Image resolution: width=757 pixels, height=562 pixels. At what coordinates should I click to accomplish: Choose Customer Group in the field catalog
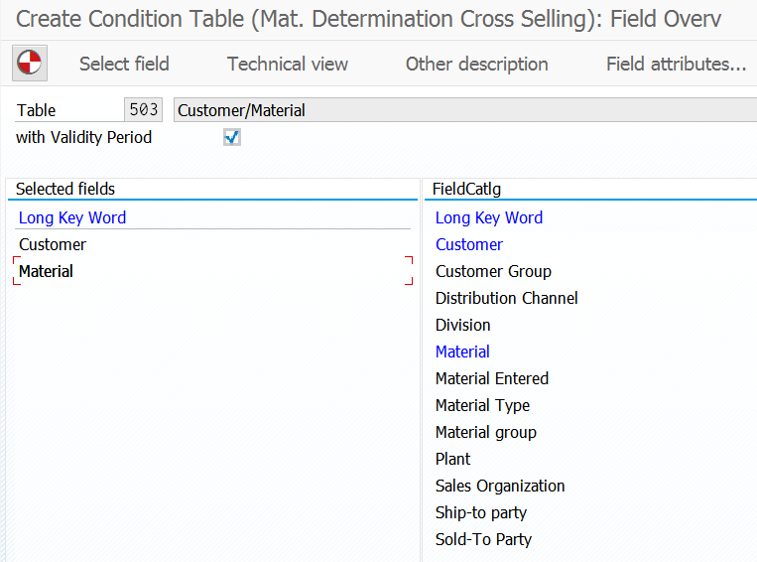(x=493, y=271)
